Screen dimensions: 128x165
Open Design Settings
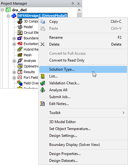coord(83,136)
